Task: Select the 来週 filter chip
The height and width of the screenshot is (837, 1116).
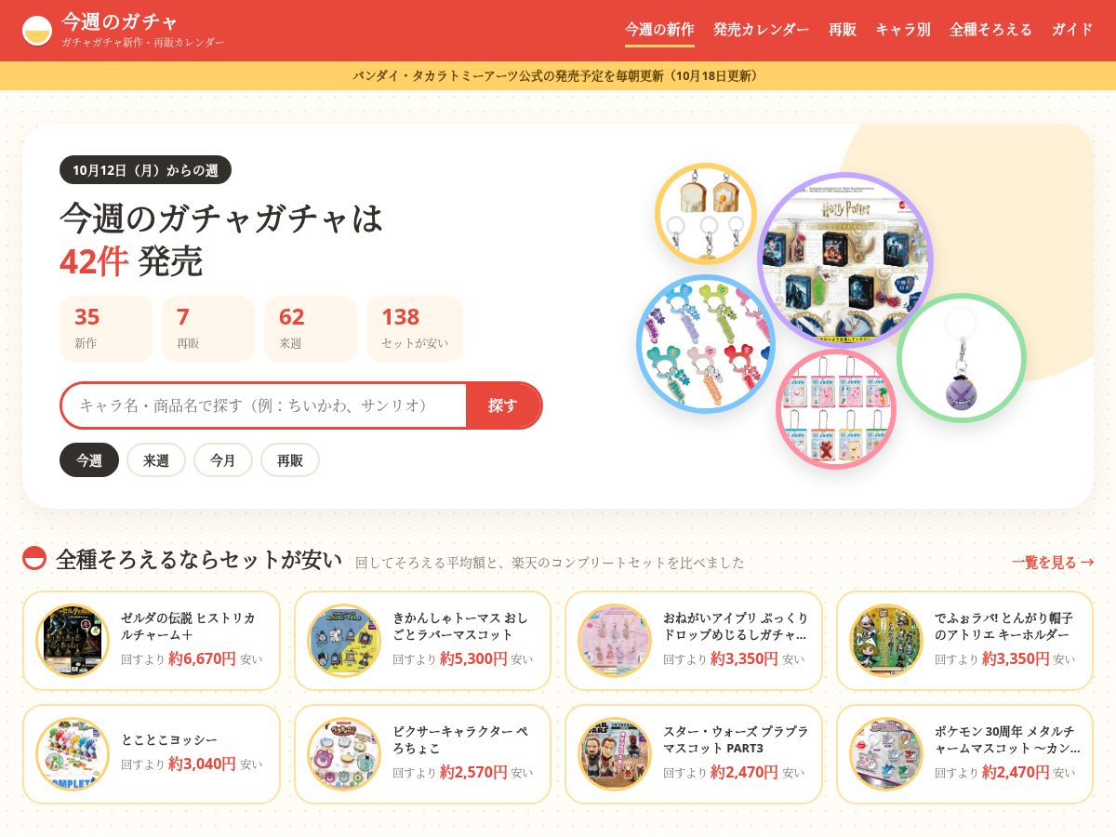Action: (x=156, y=460)
